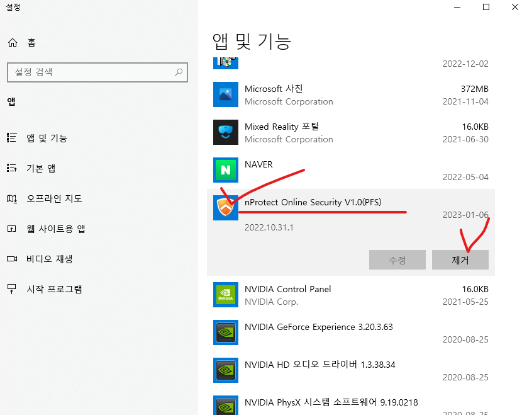Click the NVIDIA HD 오디오 드라이버 icon
The width and height of the screenshot is (522, 415).
(x=226, y=370)
